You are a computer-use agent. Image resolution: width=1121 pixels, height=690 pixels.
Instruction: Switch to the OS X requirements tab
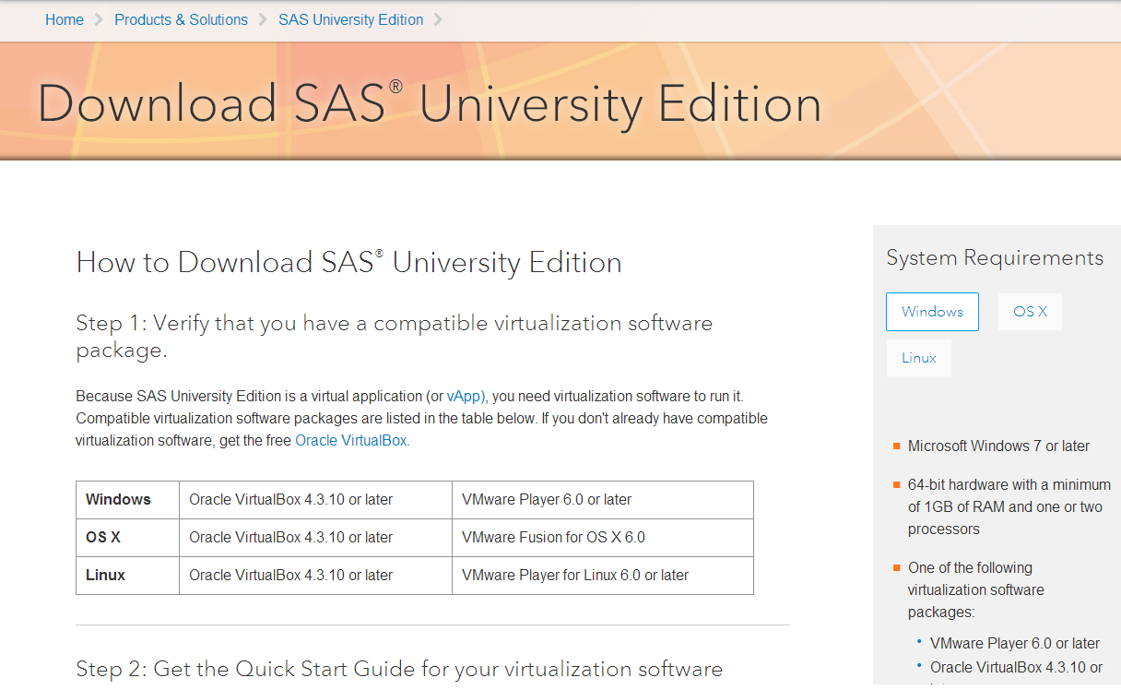click(x=1030, y=312)
